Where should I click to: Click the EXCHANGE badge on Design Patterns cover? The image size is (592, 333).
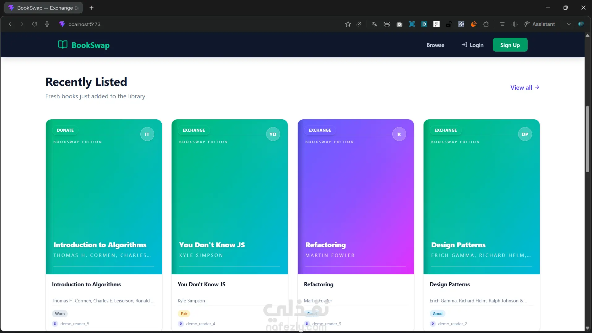click(446, 130)
